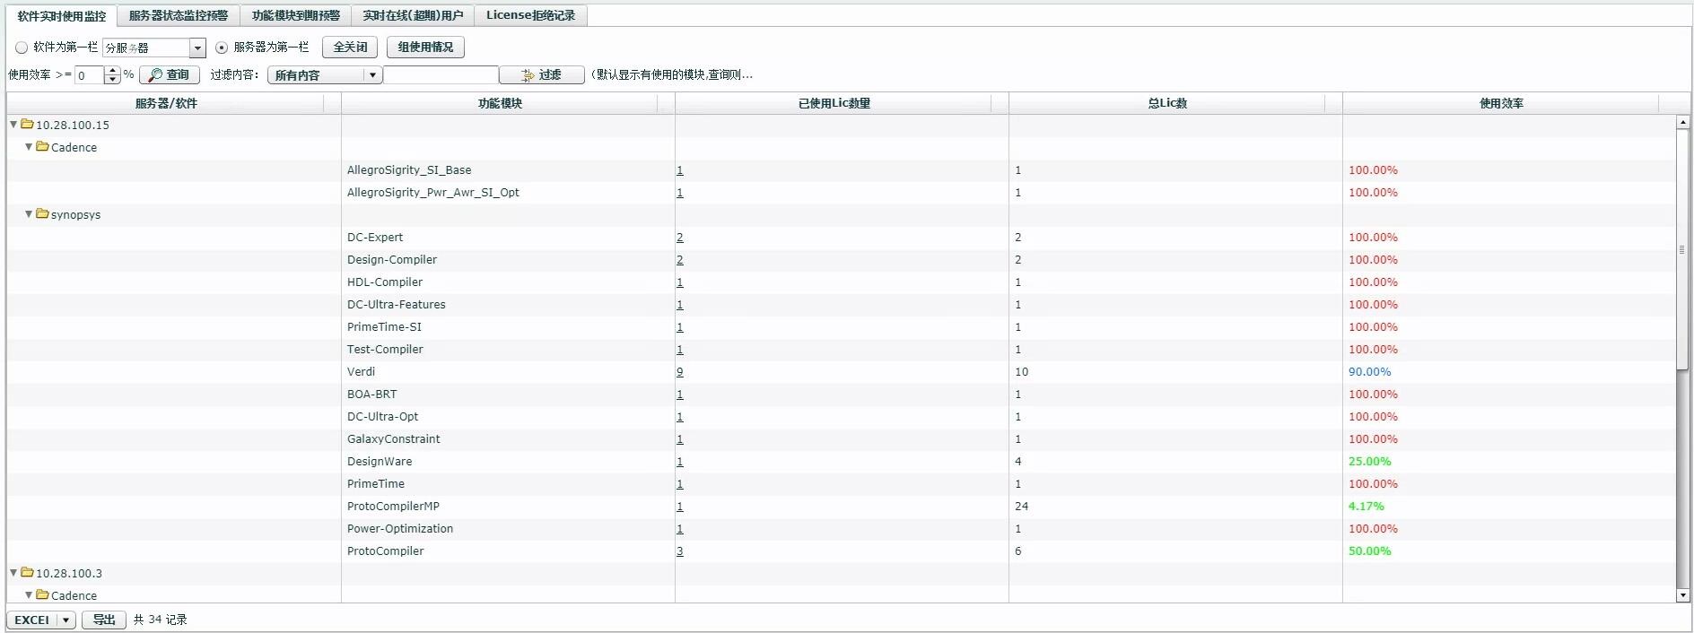This screenshot has height=633, width=1694.
Task: Click the 使用效率 percentage input field
Action: click(90, 75)
